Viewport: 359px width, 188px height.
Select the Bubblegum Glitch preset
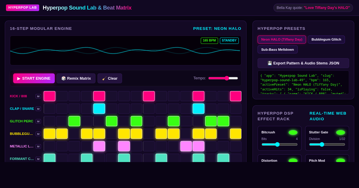pyautogui.click(x=326, y=39)
